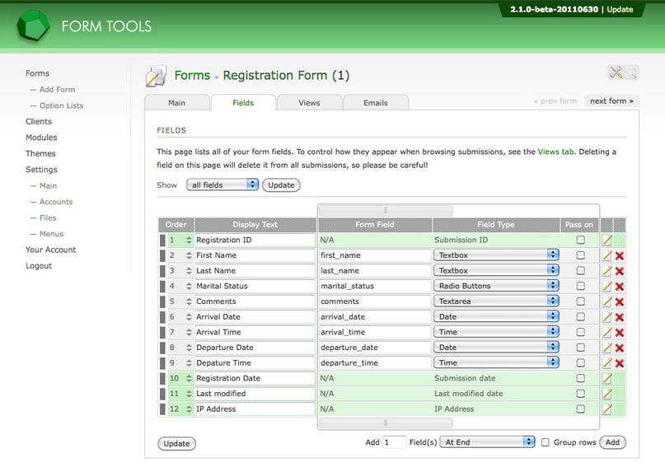This screenshot has width=665, height=467.
Task: Delete the Departure Time field with red X
Action: [620, 363]
